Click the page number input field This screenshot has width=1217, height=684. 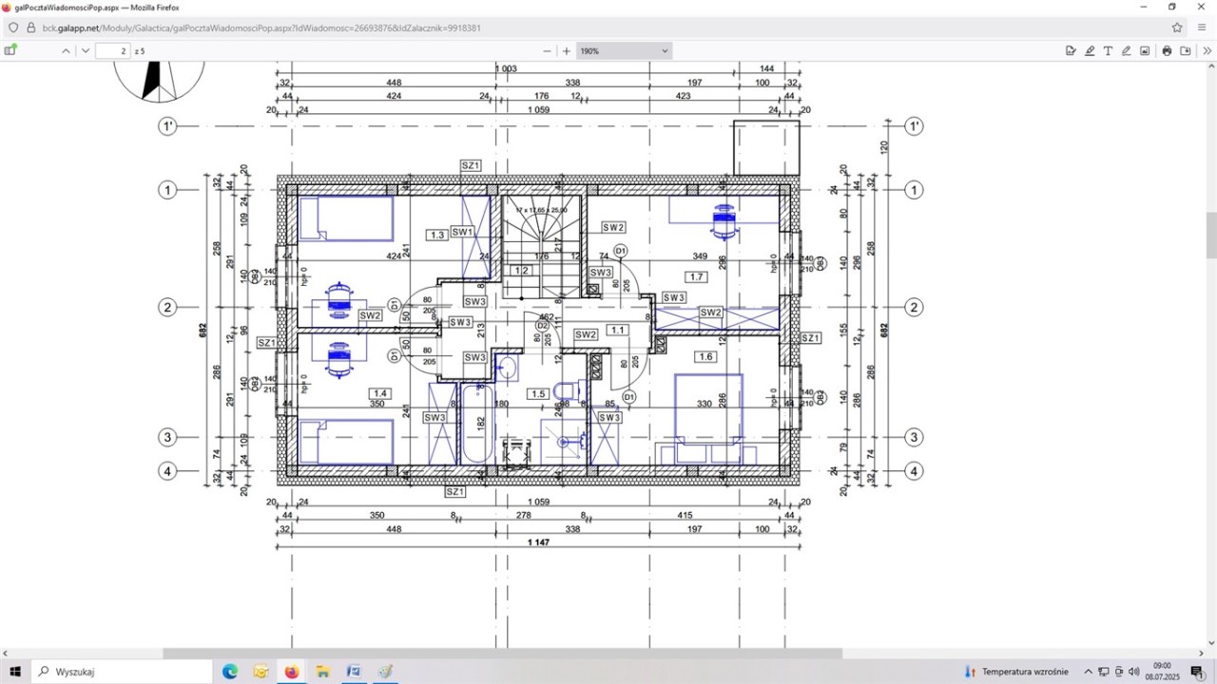(x=112, y=51)
